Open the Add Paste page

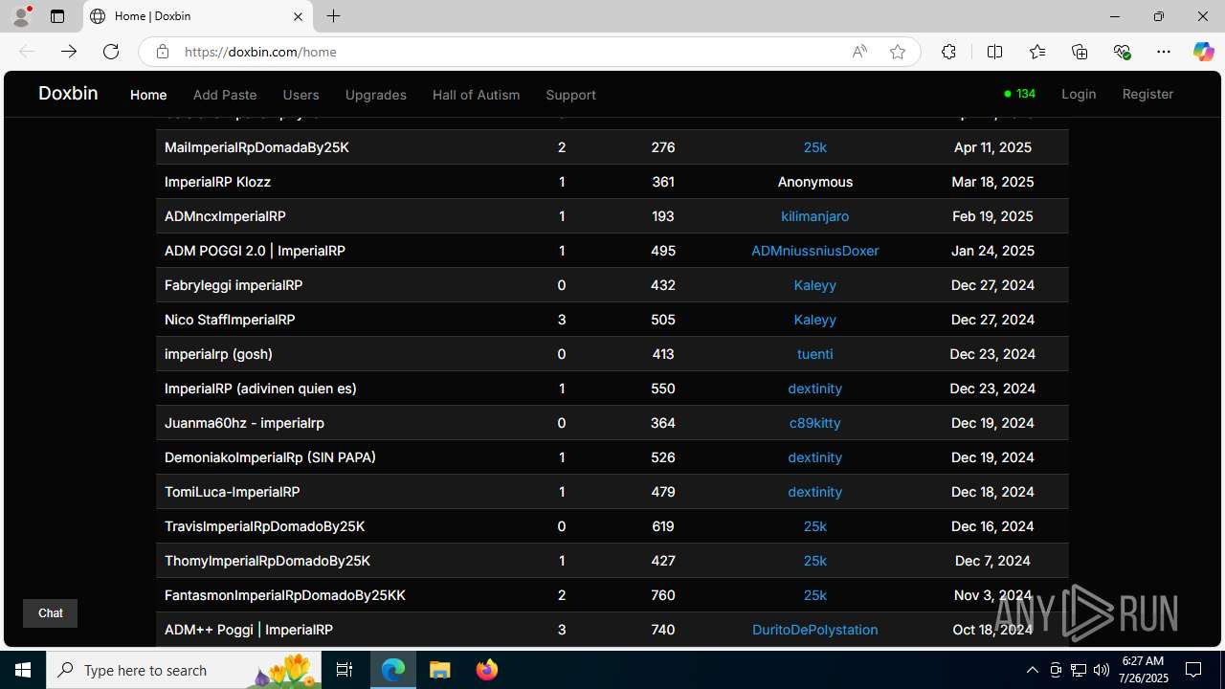tap(225, 95)
